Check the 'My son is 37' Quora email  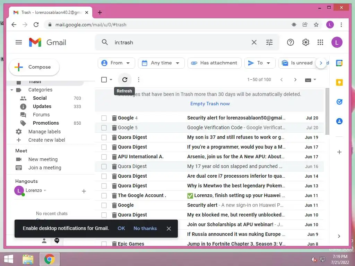click(104, 138)
